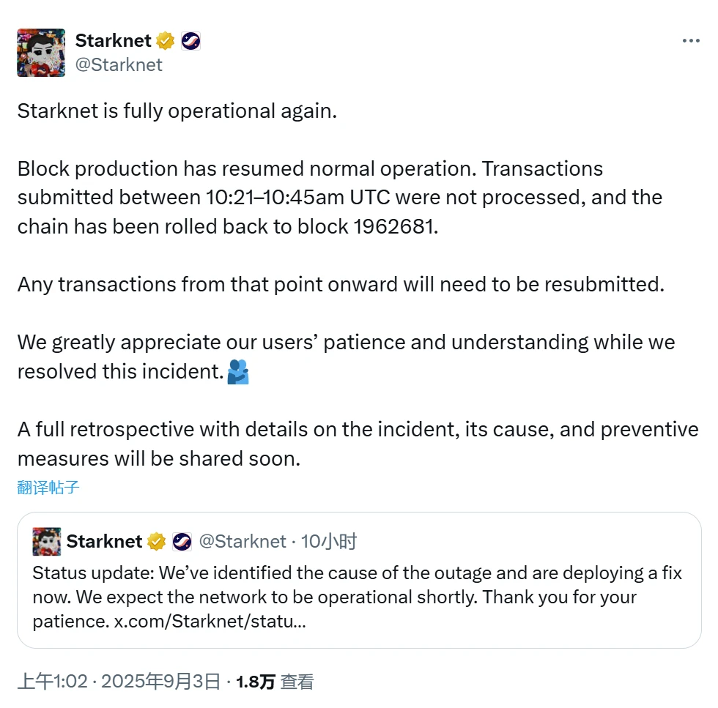Click the @Starknet handle inside the quoted tweet

pyautogui.click(x=245, y=541)
